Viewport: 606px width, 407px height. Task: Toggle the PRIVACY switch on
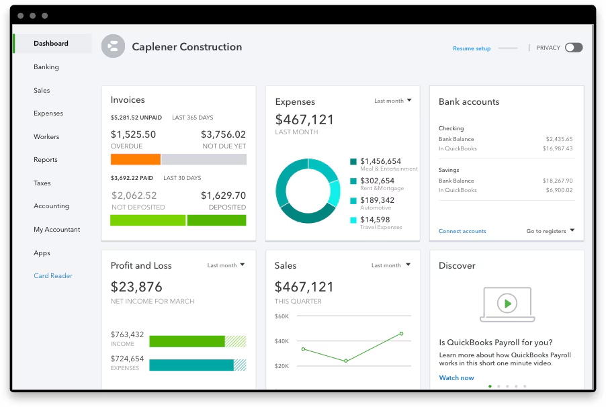573,48
